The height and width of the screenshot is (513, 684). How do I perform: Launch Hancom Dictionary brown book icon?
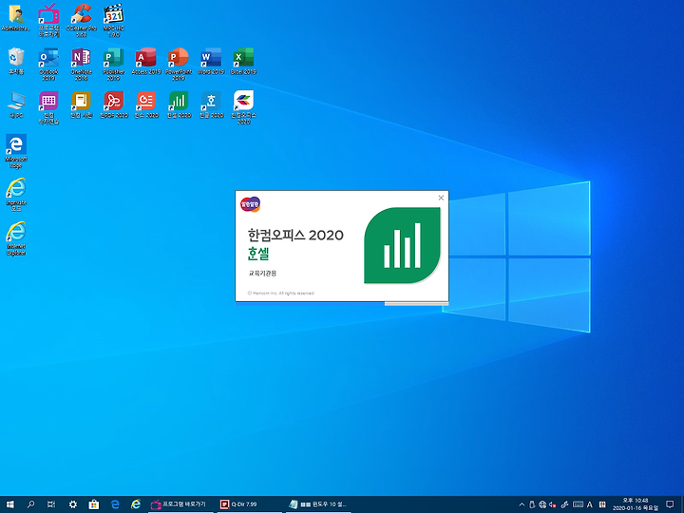coord(81,104)
